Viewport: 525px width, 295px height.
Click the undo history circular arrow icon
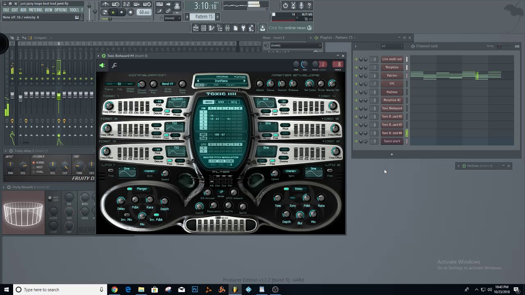click(285, 6)
